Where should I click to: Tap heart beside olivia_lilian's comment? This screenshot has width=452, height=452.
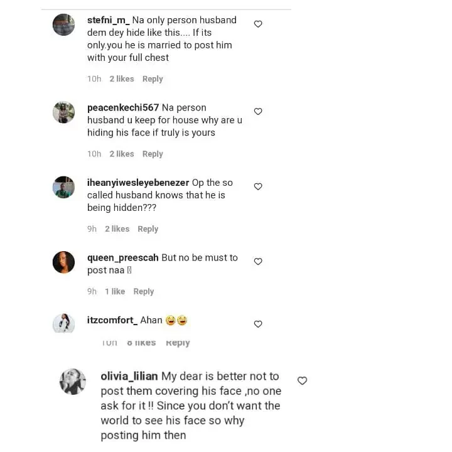click(x=302, y=380)
